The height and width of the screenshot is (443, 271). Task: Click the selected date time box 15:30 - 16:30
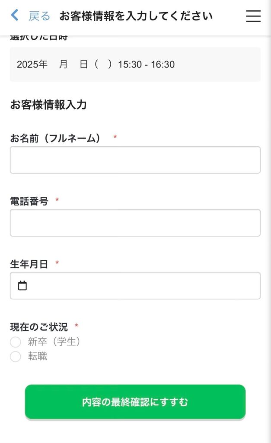click(135, 64)
